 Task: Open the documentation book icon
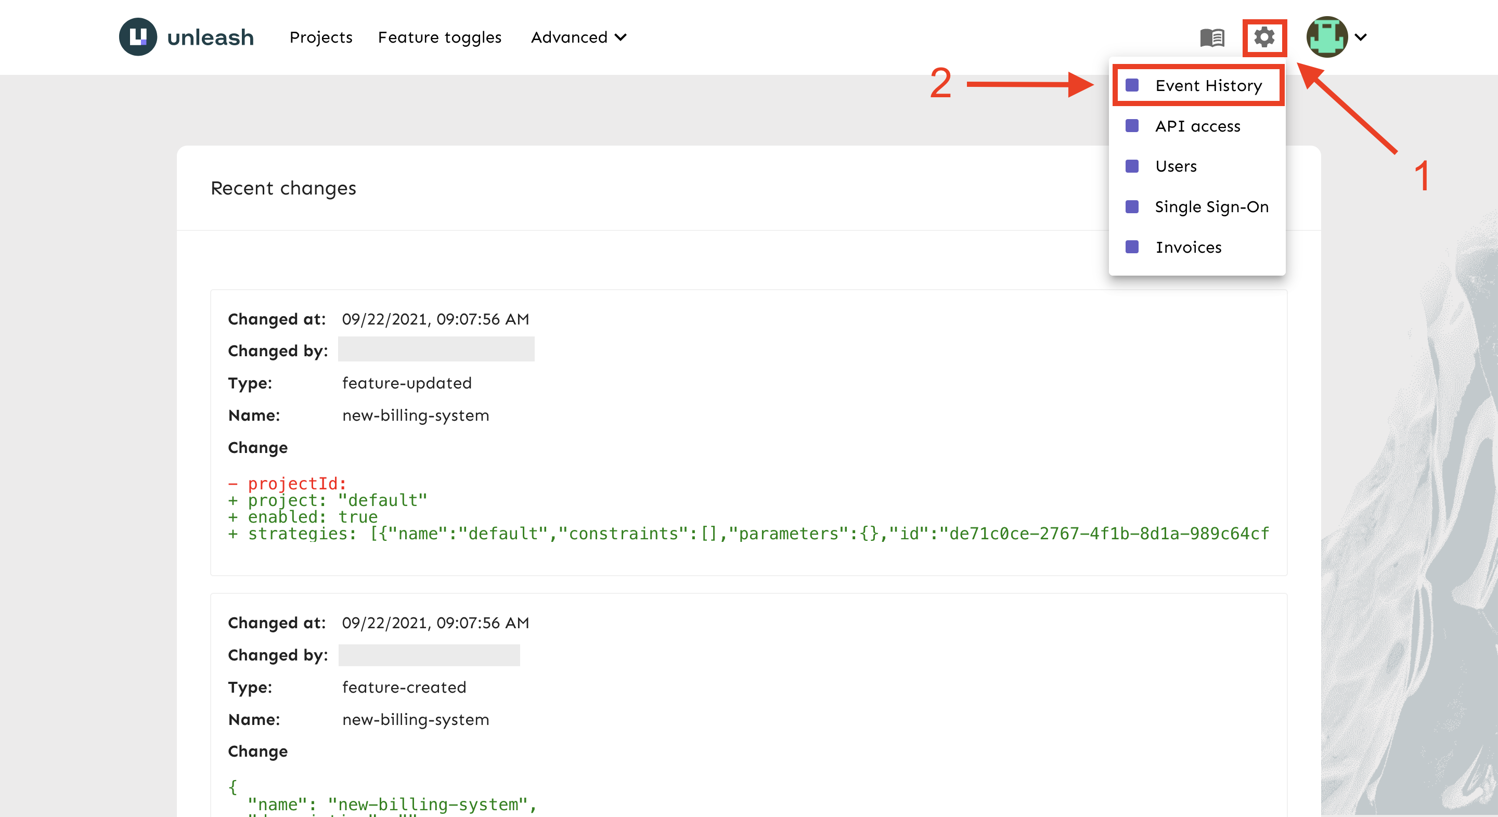point(1212,38)
